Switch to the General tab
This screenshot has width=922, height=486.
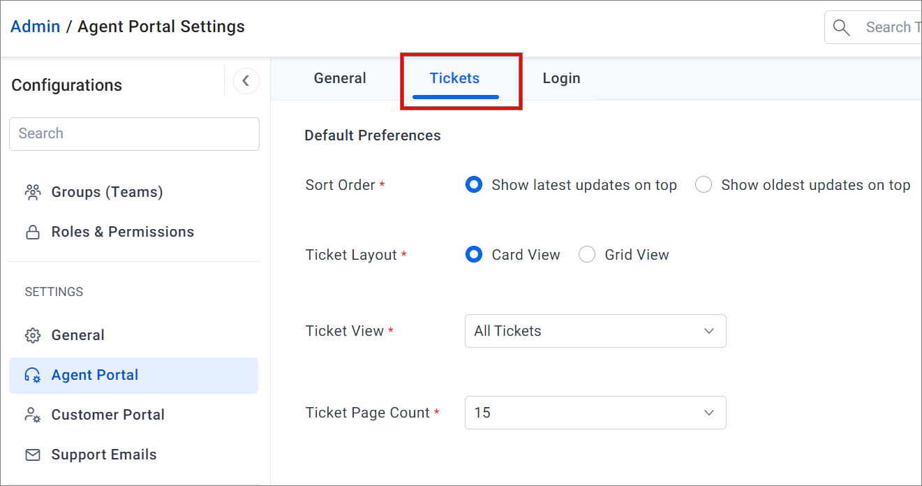point(340,78)
